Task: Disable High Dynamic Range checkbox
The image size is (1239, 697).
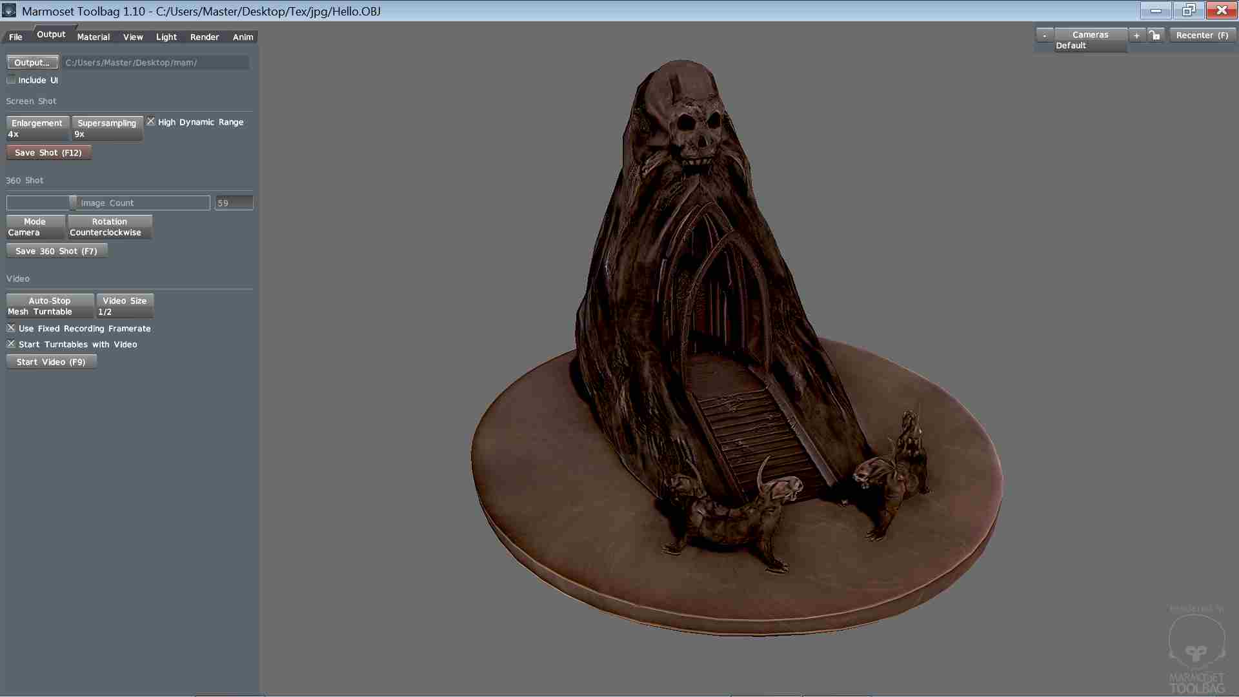Action: 151,121
